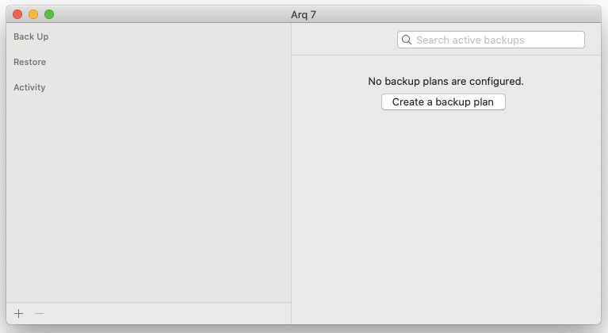The image size is (608, 333).
Task: Minimize the Arq 7 window using yellow button
Action: 33,14
